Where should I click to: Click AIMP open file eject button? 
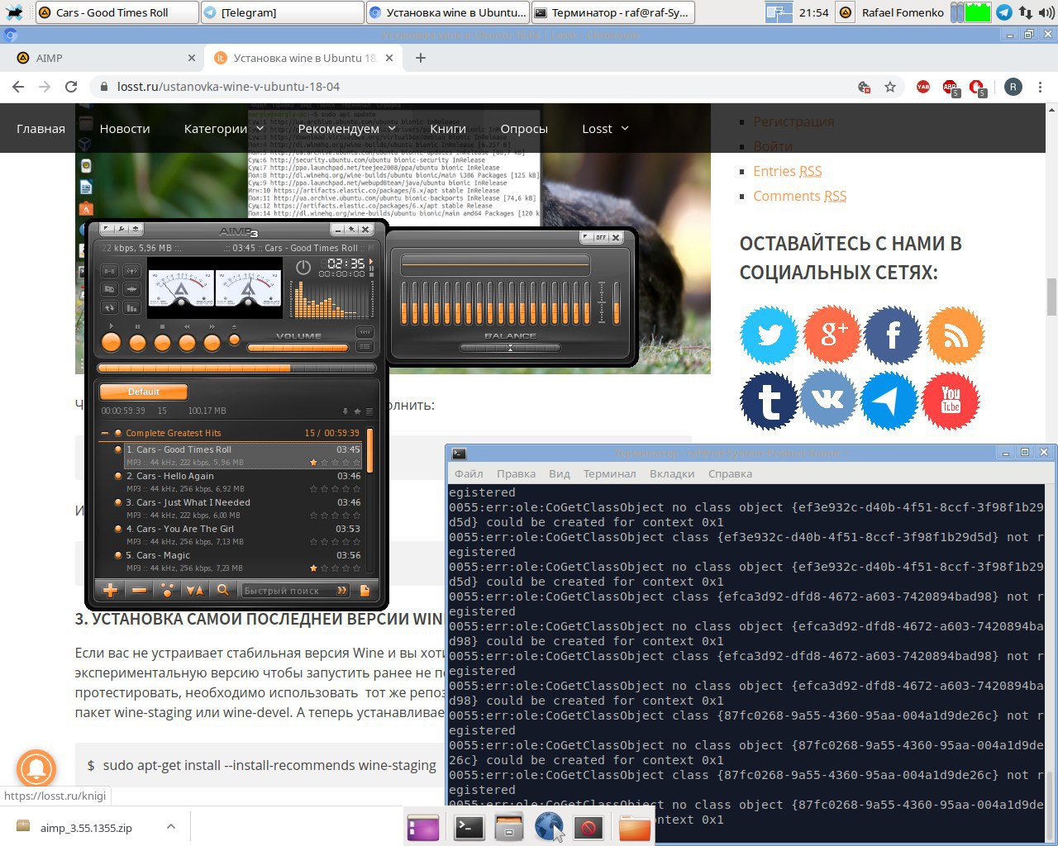click(234, 340)
